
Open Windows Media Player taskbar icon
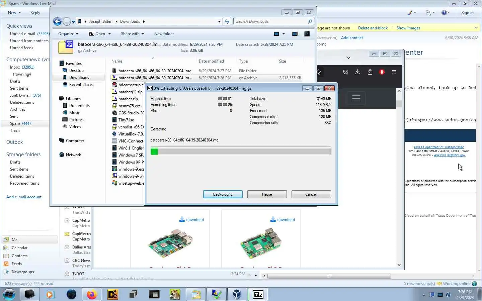pos(50,294)
